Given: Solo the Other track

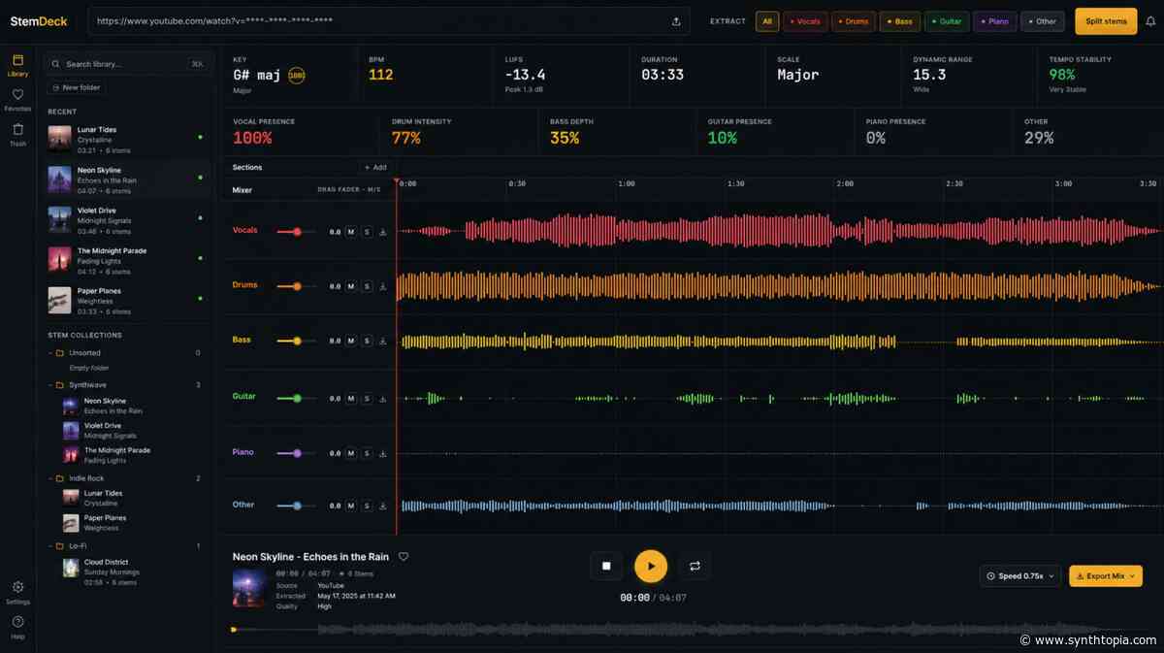Looking at the screenshot, I should point(367,506).
